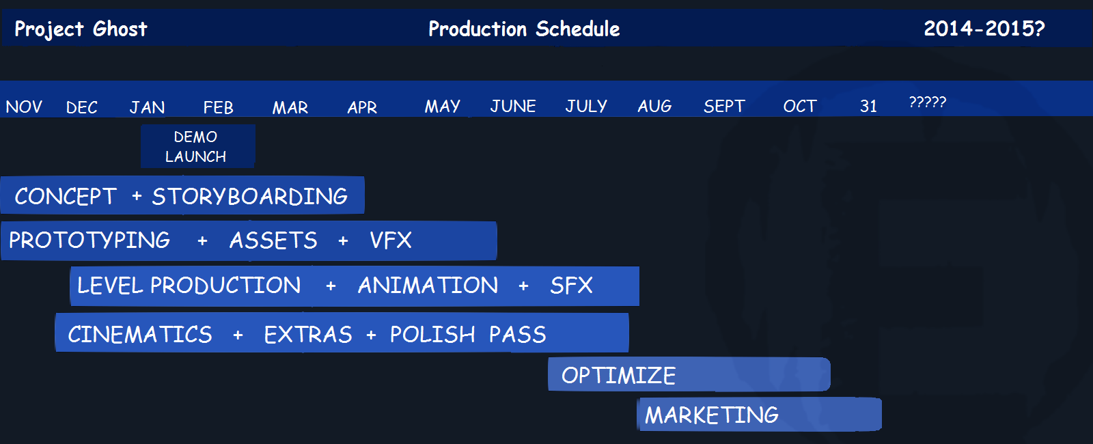The width and height of the screenshot is (1093, 444).
Task: Click the MAY month marker
Action: coord(442,107)
